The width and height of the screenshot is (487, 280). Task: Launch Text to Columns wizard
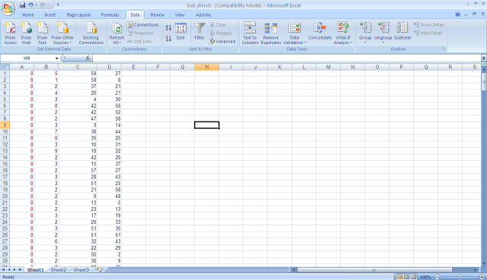pos(250,33)
